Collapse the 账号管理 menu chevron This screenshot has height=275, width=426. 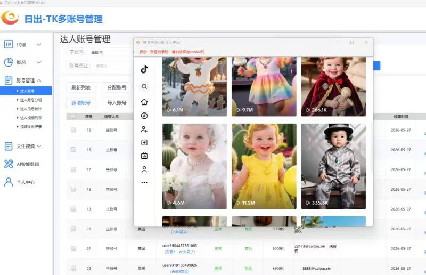click(39, 80)
